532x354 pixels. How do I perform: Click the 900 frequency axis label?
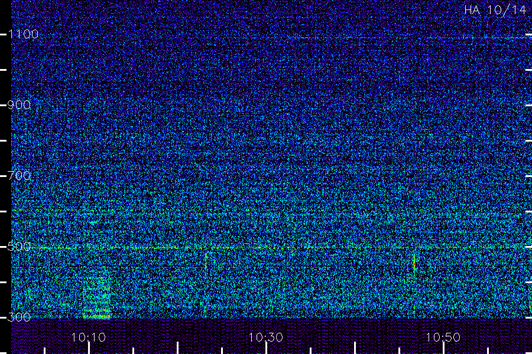pyautogui.click(x=19, y=105)
